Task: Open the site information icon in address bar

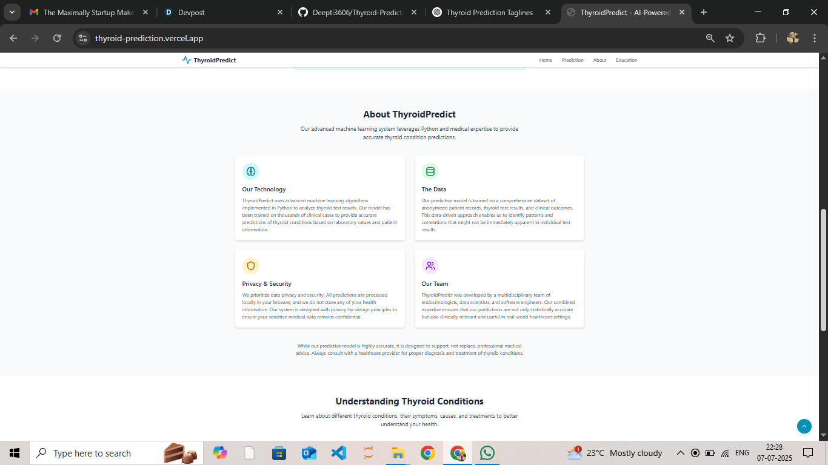Action: [x=84, y=38]
